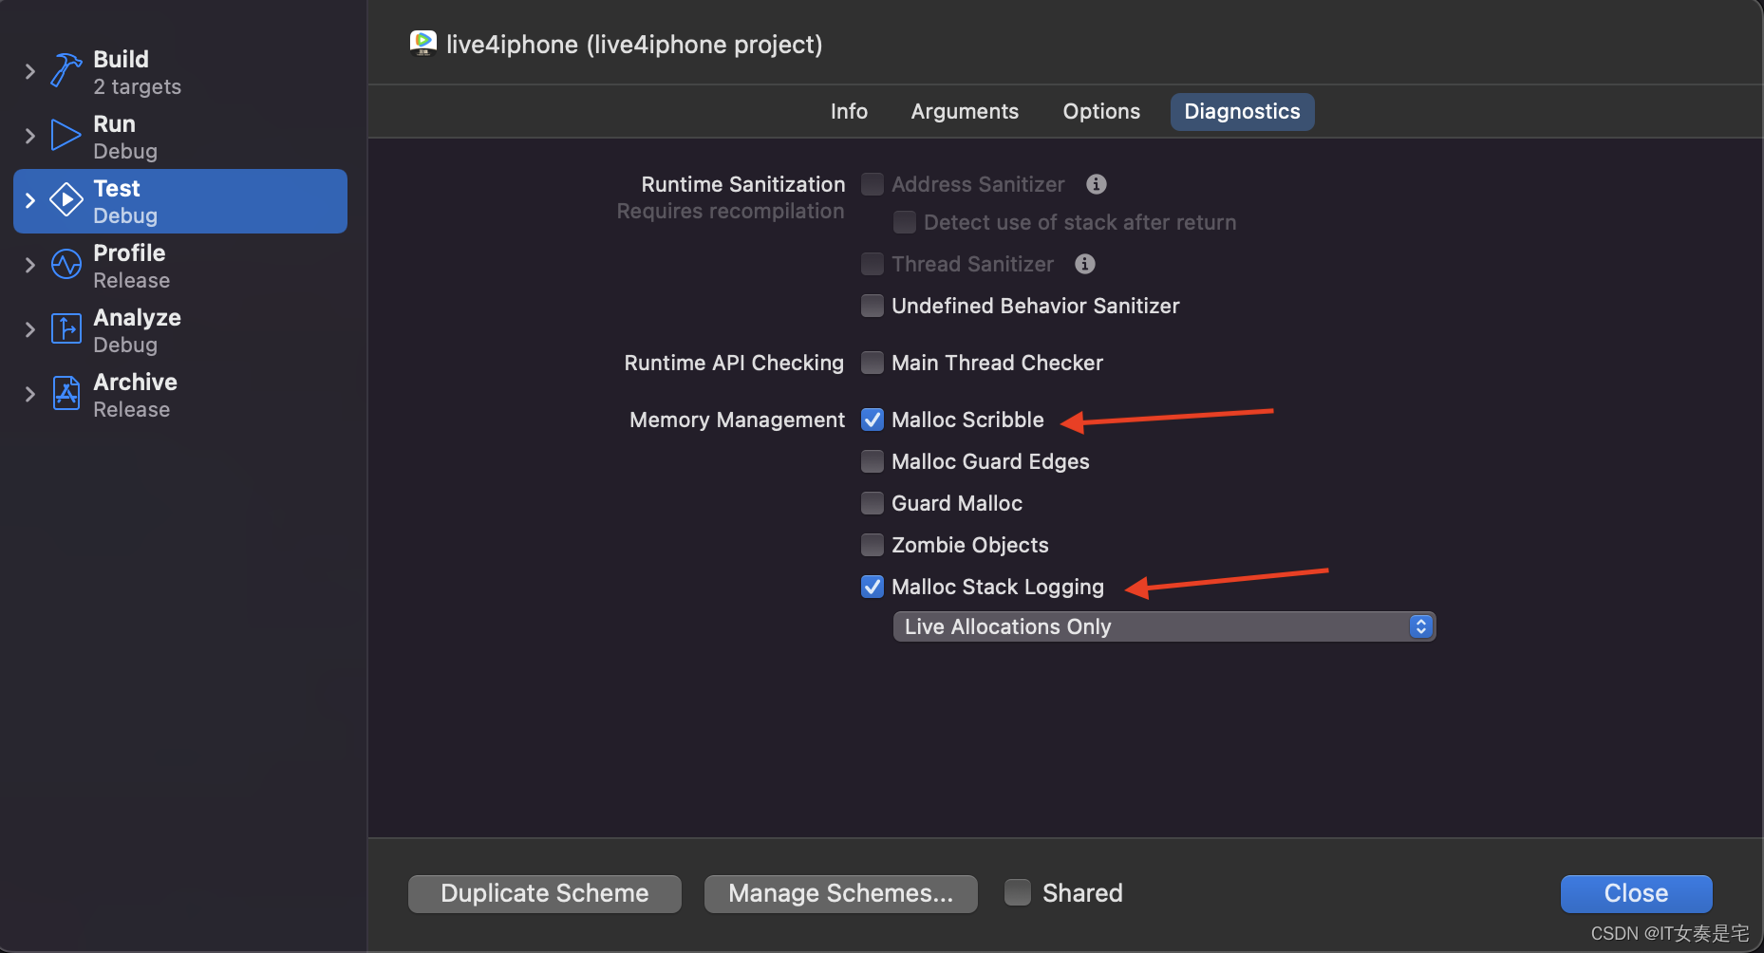Select the Profile Release row

coord(180,266)
